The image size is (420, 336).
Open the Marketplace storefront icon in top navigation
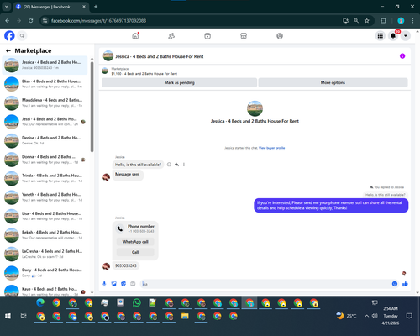click(x=244, y=36)
